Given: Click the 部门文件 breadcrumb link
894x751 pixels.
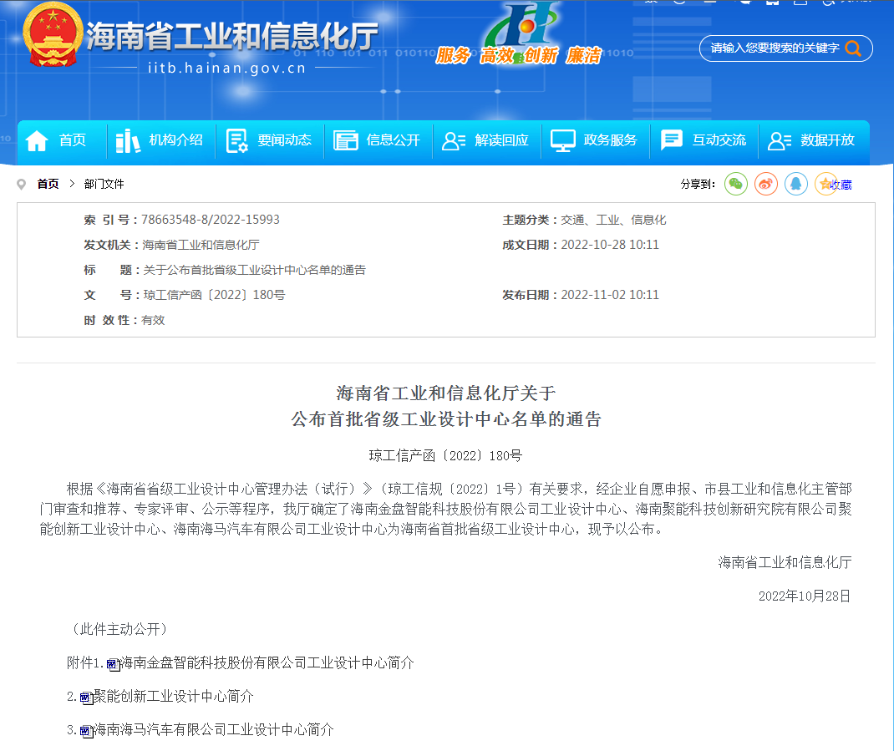Looking at the screenshot, I should [x=104, y=184].
